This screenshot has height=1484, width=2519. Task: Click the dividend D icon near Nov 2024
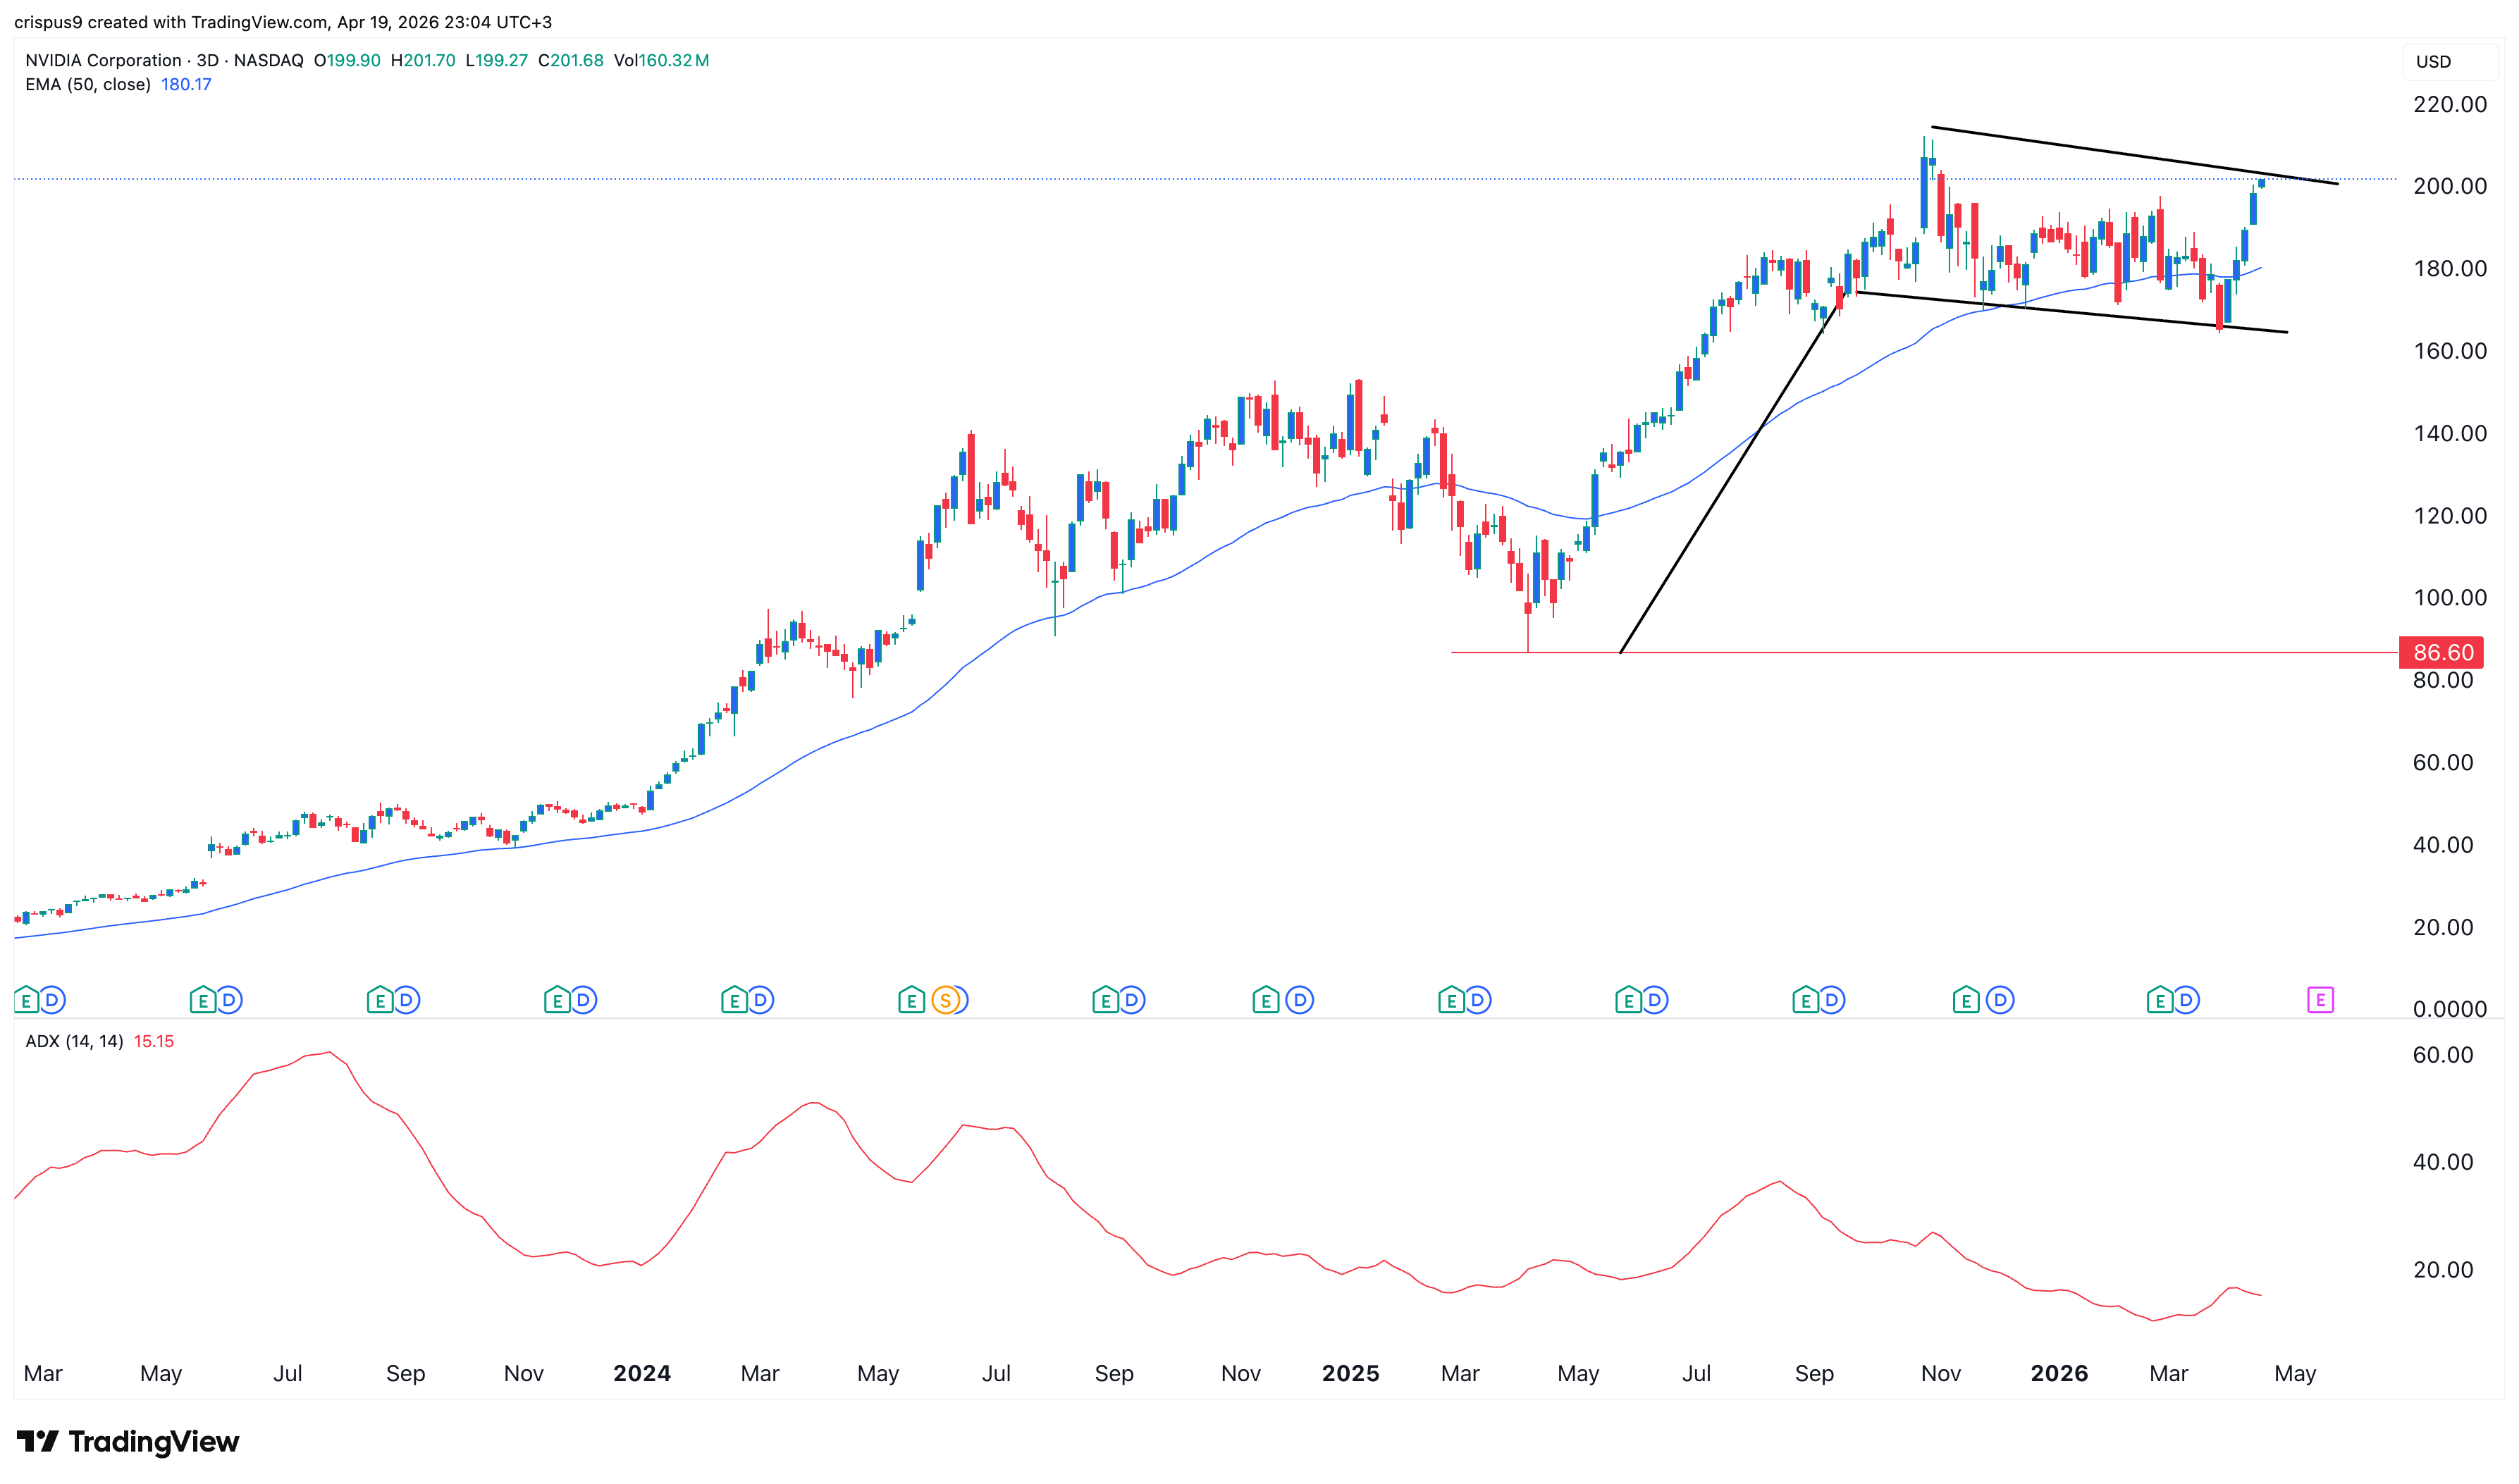coord(1298,999)
